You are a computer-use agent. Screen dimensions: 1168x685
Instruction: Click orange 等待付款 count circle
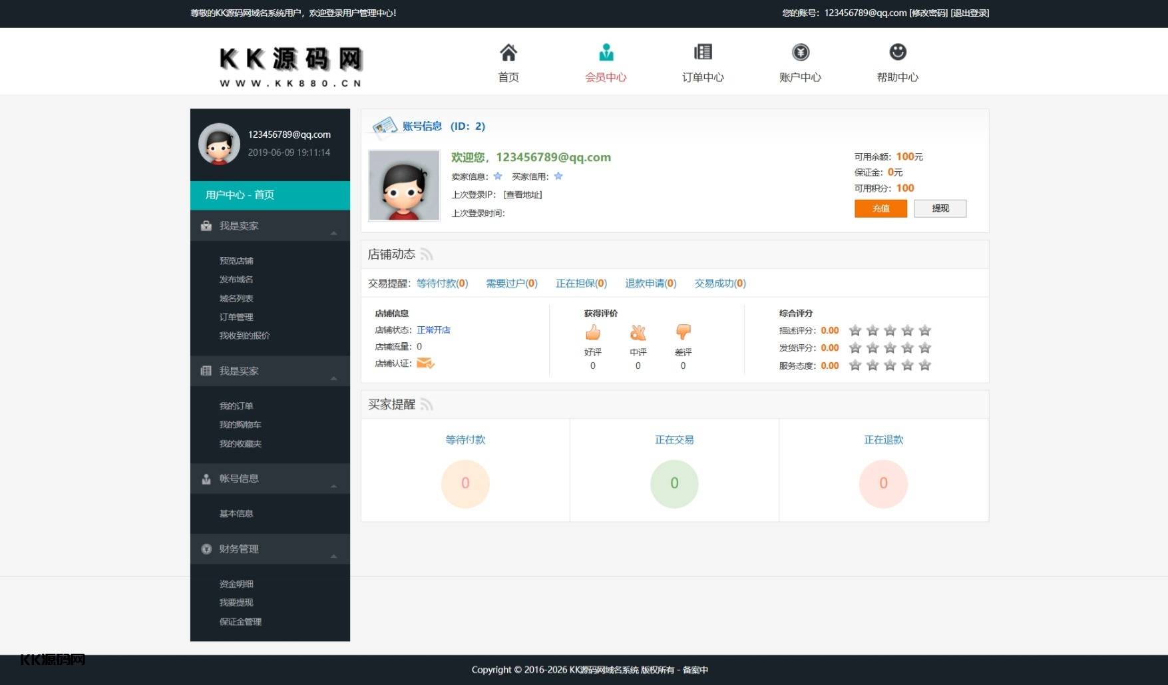tap(465, 483)
